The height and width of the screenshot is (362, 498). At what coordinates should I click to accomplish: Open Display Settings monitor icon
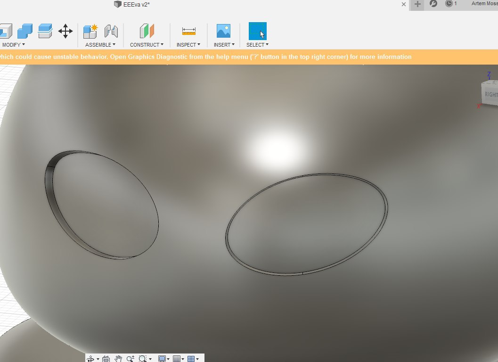pos(162,359)
